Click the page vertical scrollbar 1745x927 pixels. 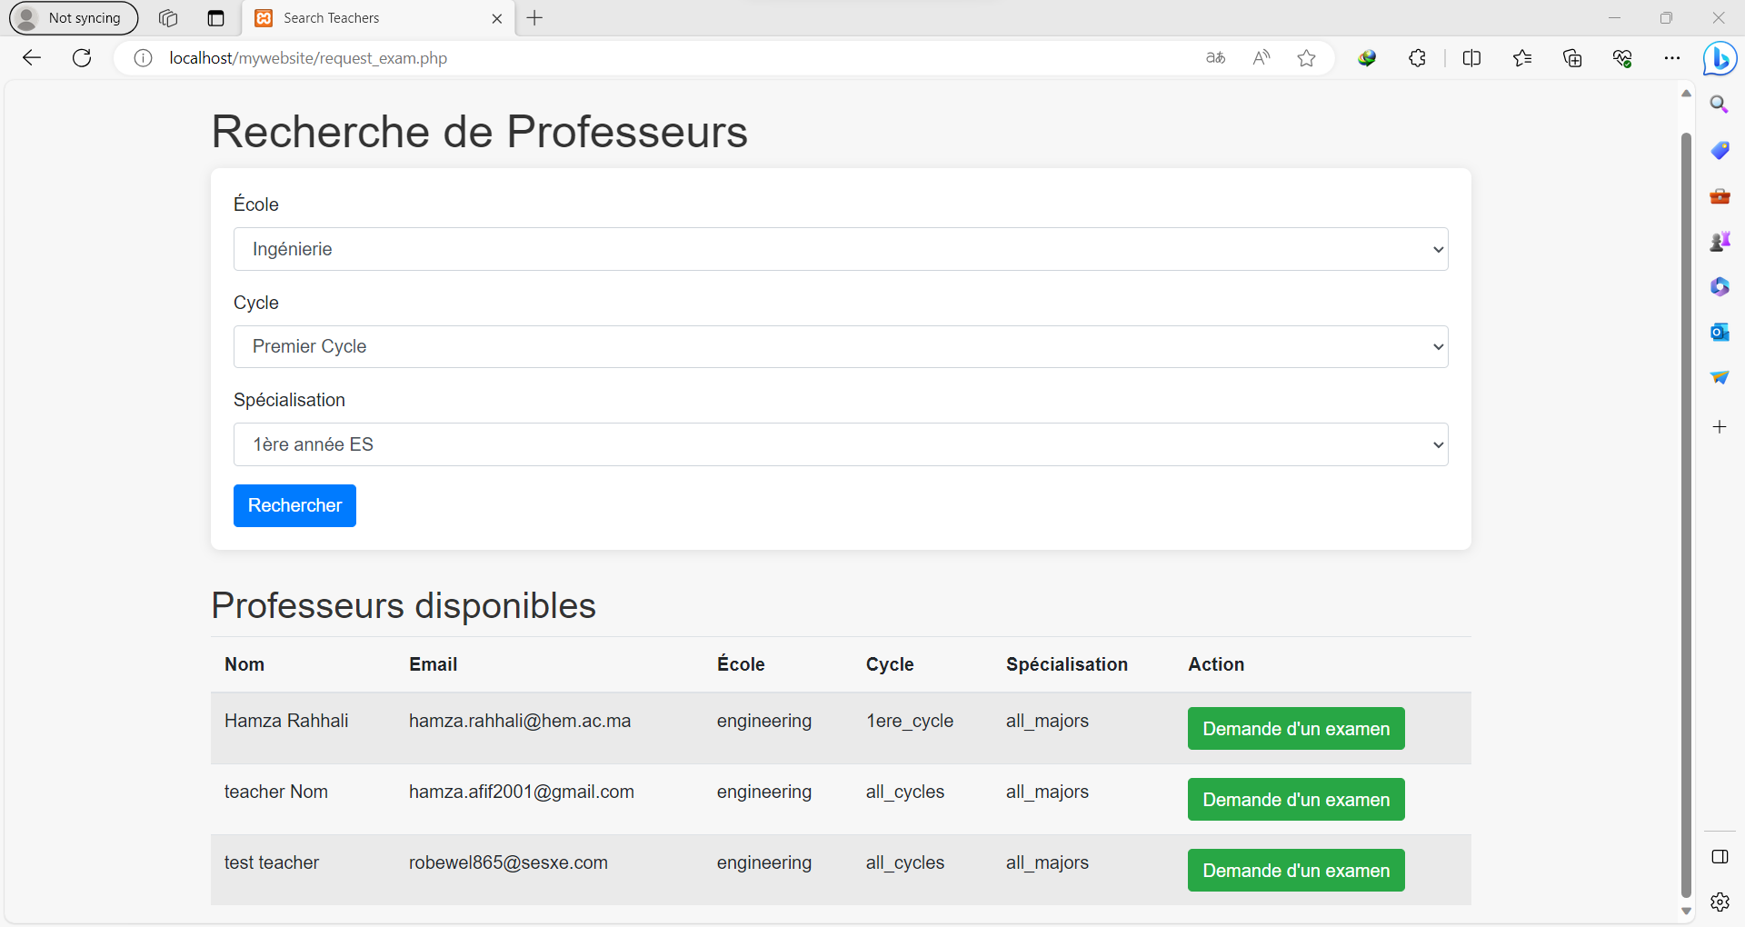tap(1686, 509)
